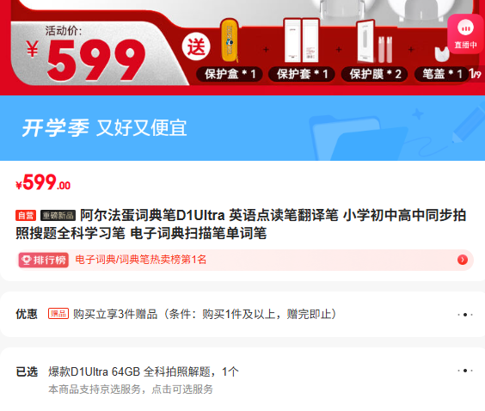Screen dimensions: 485x411
Task: Open the 直播中 live stream badge
Action: pos(466,34)
